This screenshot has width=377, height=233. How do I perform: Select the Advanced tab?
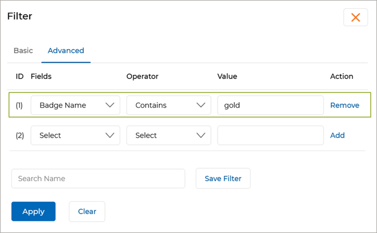[66, 50]
